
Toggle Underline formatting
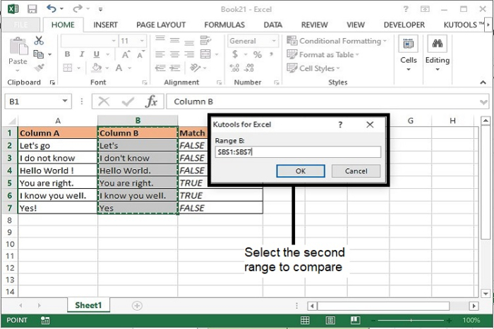pyautogui.click(x=97, y=54)
